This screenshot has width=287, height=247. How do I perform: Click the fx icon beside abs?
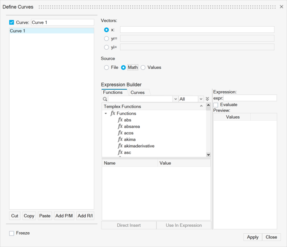tap(120, 120)
